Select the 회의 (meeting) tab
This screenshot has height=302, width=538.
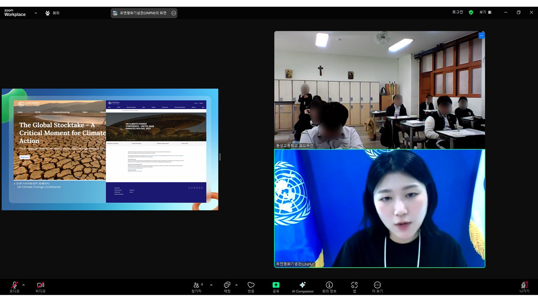[53, 13]
